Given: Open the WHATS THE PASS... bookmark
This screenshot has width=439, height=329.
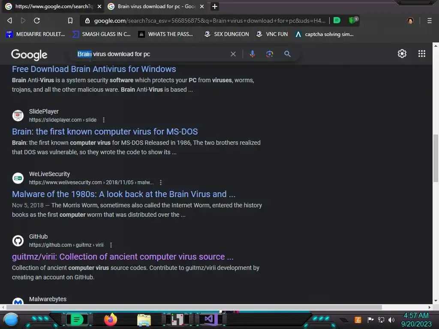Looking at the screenshot, I should tap(166, 34).
